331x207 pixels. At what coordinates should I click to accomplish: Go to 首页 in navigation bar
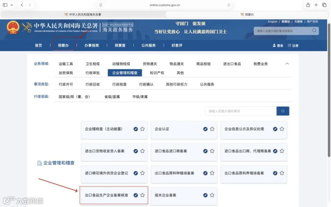38,45
